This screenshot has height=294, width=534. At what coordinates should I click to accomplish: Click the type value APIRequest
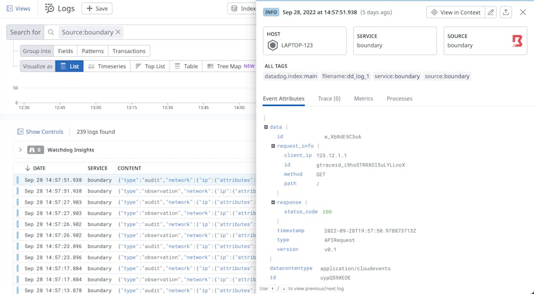point(340,240)
